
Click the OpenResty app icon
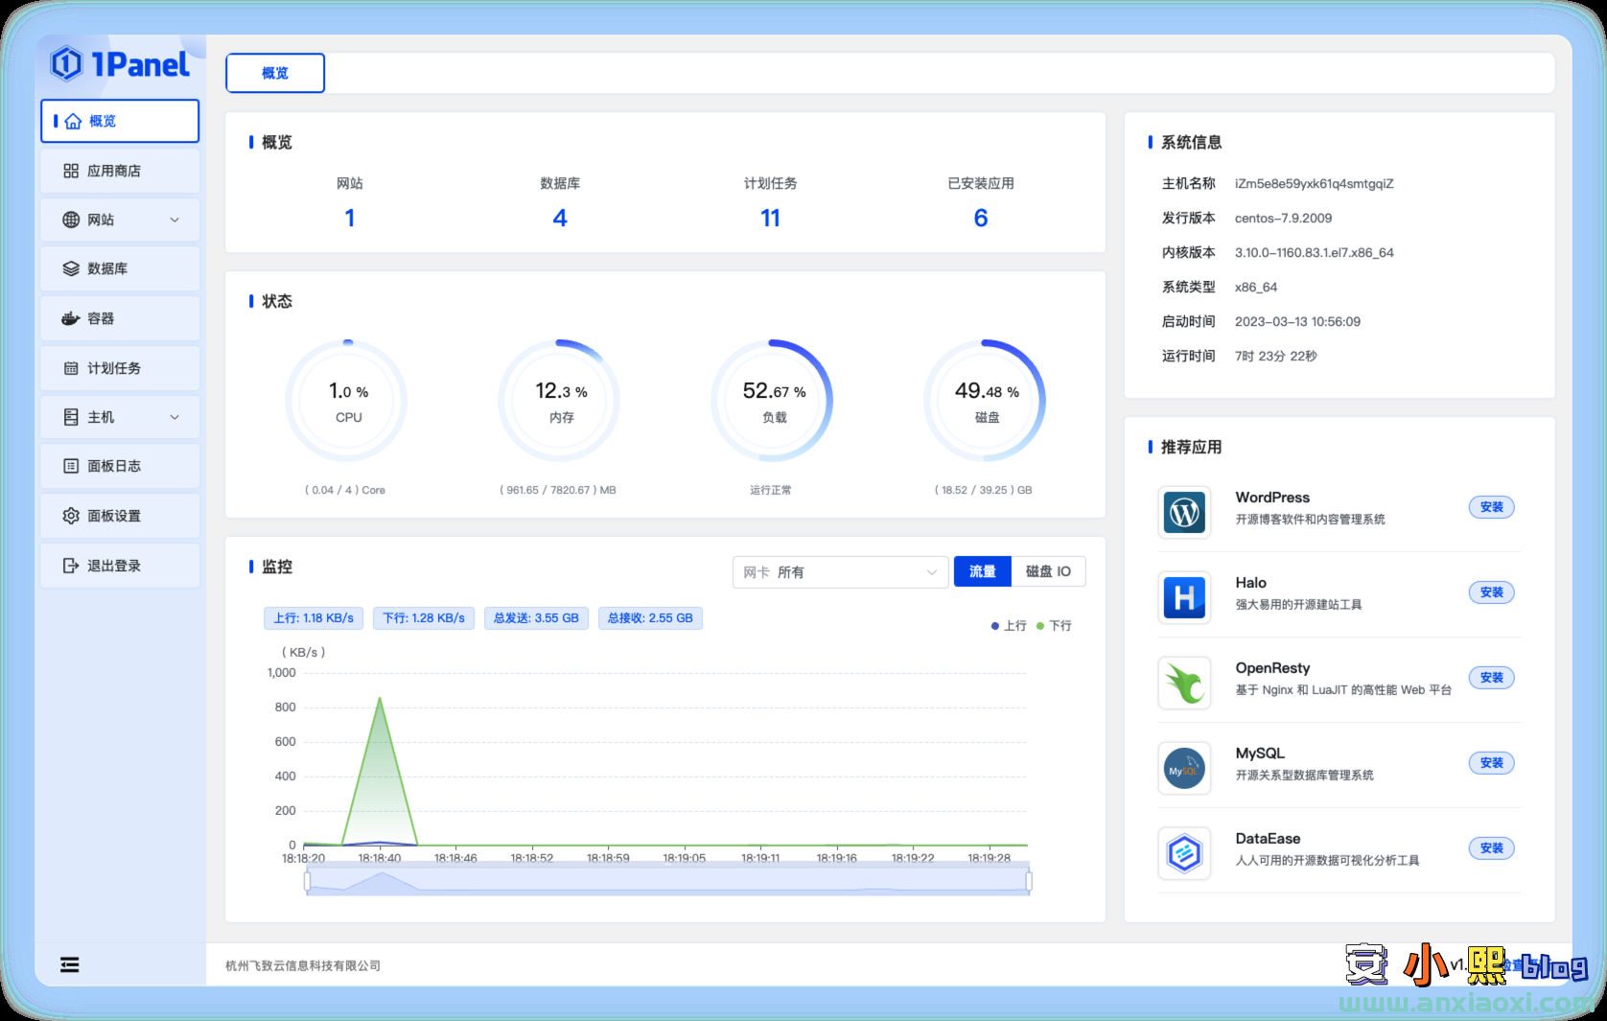pyautogui.click(x=1184, y=684)
